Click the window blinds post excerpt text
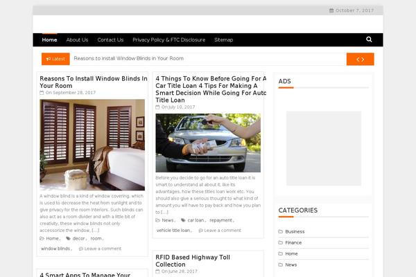This screenshot has height=277, width=416. click(x=92, y=213)
